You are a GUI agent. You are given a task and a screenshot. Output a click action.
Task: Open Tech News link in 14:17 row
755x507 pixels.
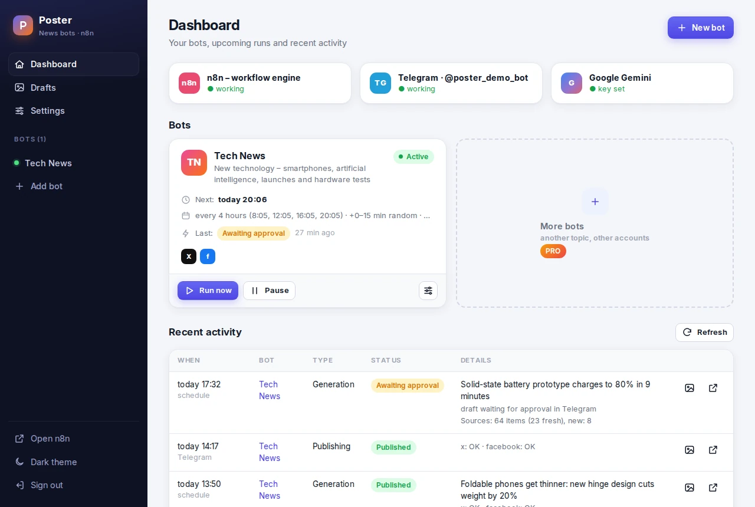[x=269, y=452]
